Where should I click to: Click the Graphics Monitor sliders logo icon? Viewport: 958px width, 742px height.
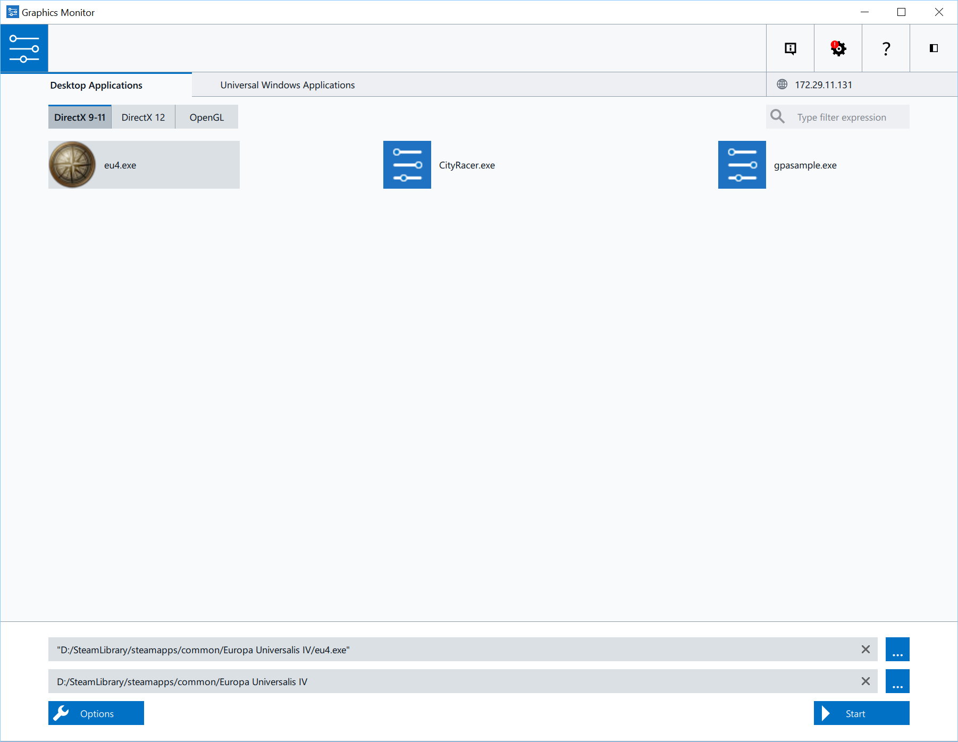coord(24,48)
